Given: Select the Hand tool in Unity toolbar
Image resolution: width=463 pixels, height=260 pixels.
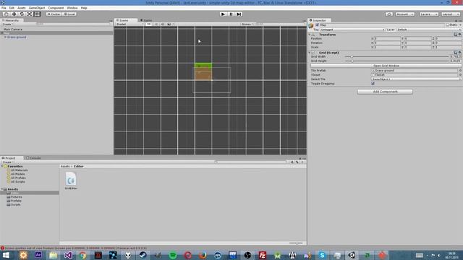Looking at the screenshot, I should click(x=7, y=14).
